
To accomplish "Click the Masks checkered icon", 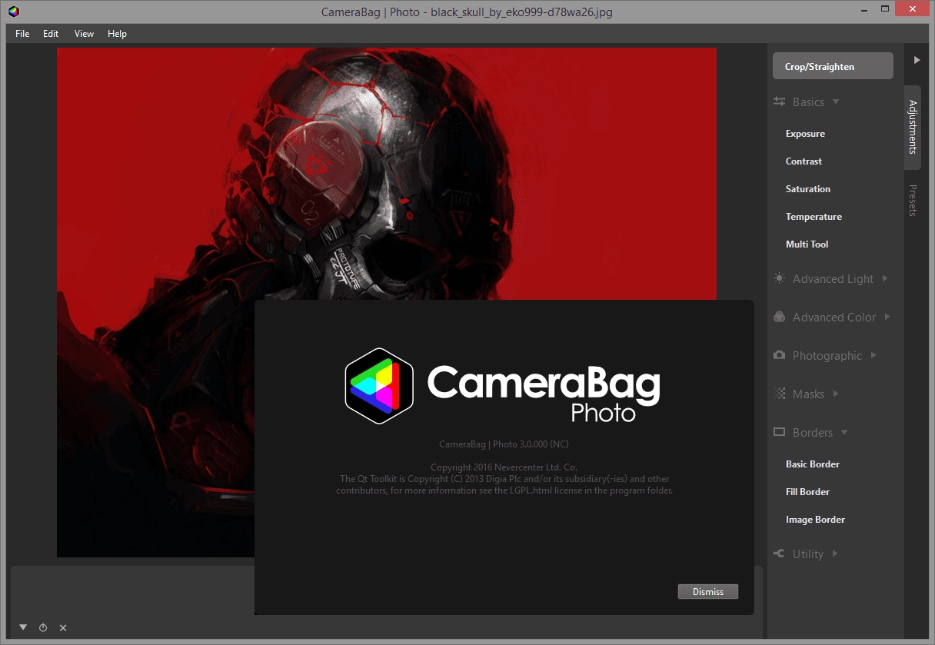I will pyautogui.click(x=779, y=394).
